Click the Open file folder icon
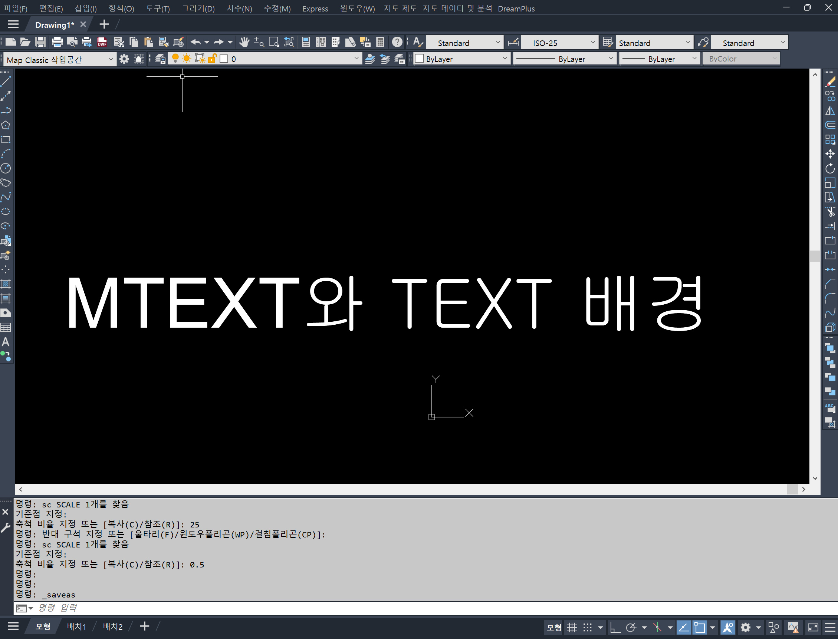Viewport: 838px width, 639px height. click(25, 42)
